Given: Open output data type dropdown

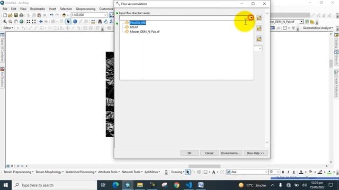Looking at the screenshot, I should 260,49.
